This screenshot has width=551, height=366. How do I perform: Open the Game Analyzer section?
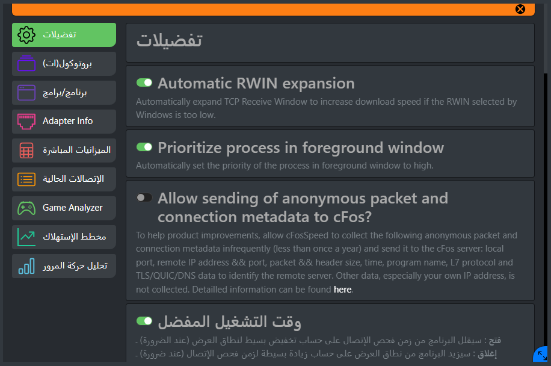point(64,208)
